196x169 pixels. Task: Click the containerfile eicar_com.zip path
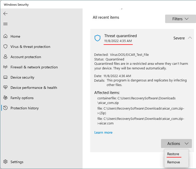coord(136,100)
